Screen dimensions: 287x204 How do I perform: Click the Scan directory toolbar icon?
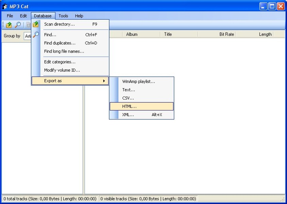pyautogui.click(x=9, y=25)
